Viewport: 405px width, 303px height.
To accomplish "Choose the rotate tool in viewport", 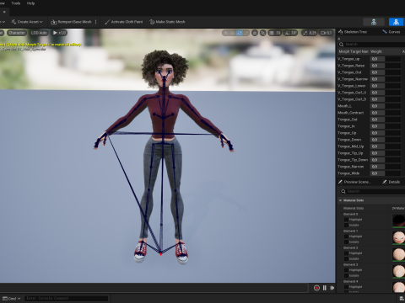I will [x=240, y=33].
